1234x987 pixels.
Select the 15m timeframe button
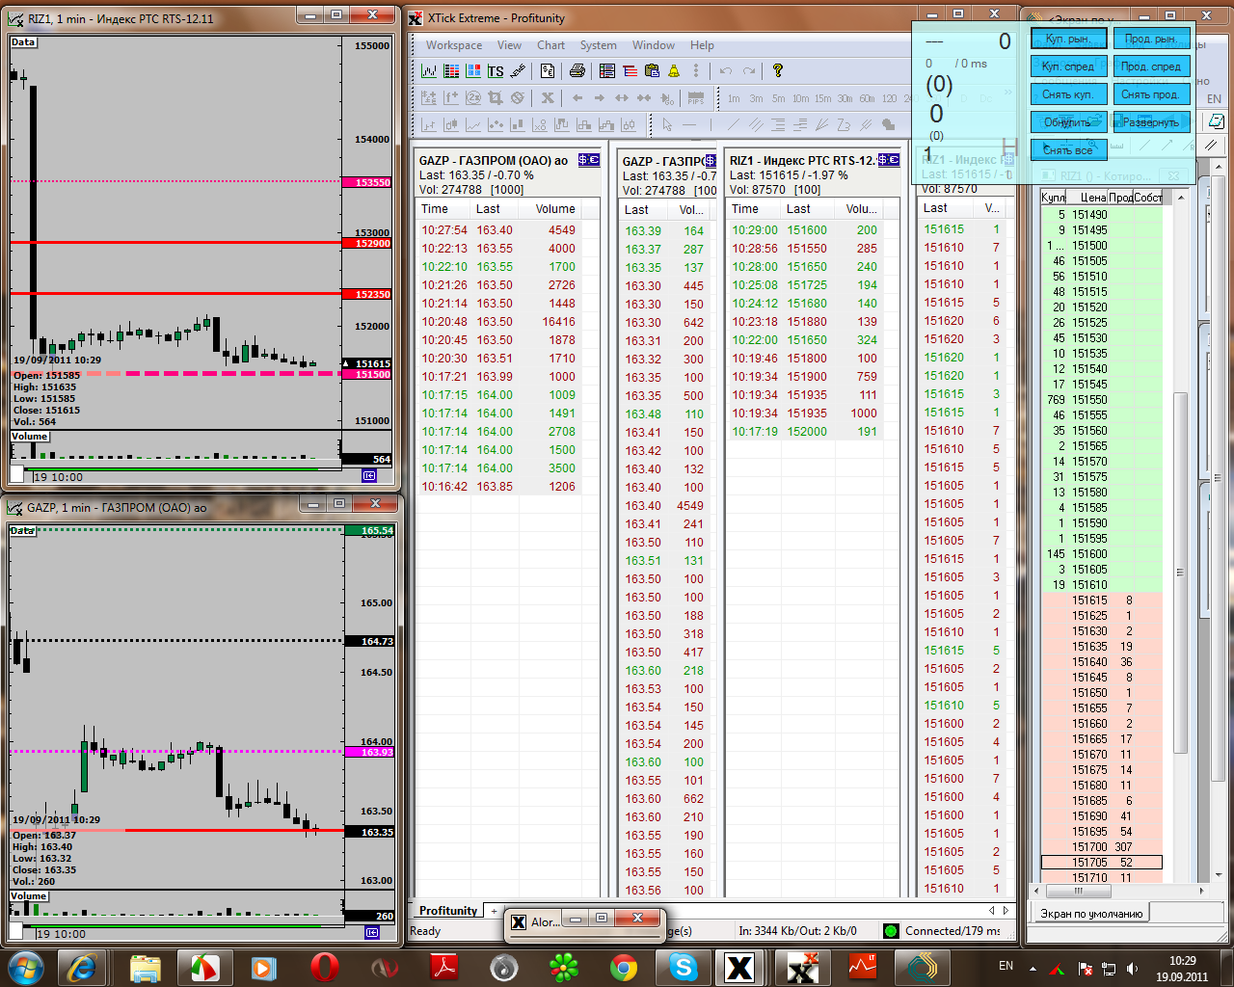[822, 98]
